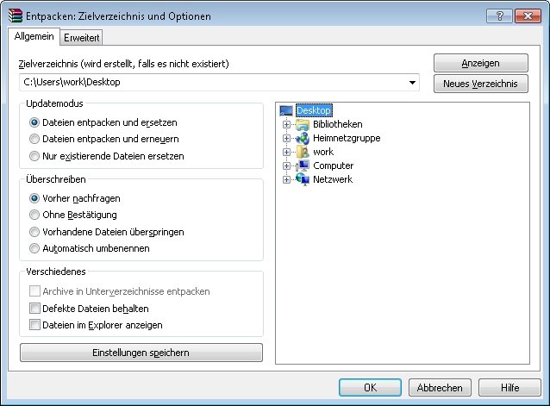The height and width of the screenshot is (406, 550).
Task: Click the 'Neues Verzeichnis' button
Action: [480, 84]
